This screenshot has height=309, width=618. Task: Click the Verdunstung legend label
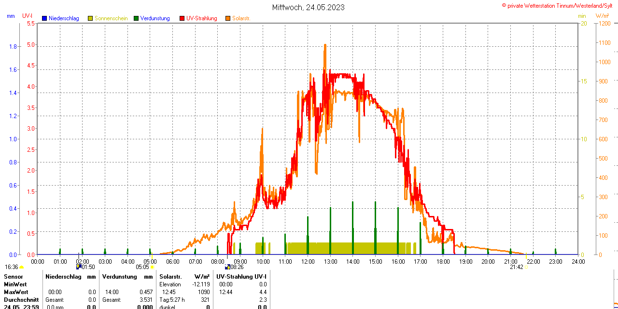[155, 18]
